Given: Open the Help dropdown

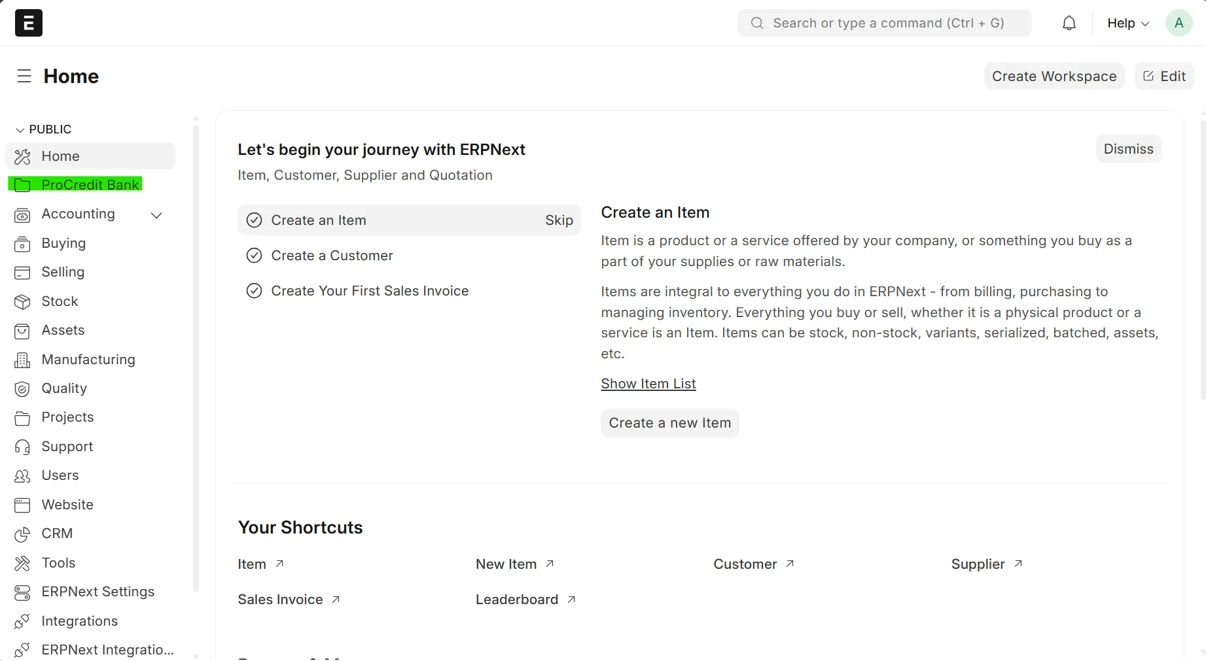Looking at the screenshot, I should [x=1128, y=23].
